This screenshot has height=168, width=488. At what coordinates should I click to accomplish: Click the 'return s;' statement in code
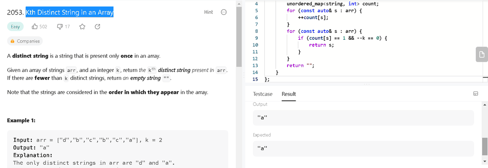pyautogui.click(x=321, y=45)
